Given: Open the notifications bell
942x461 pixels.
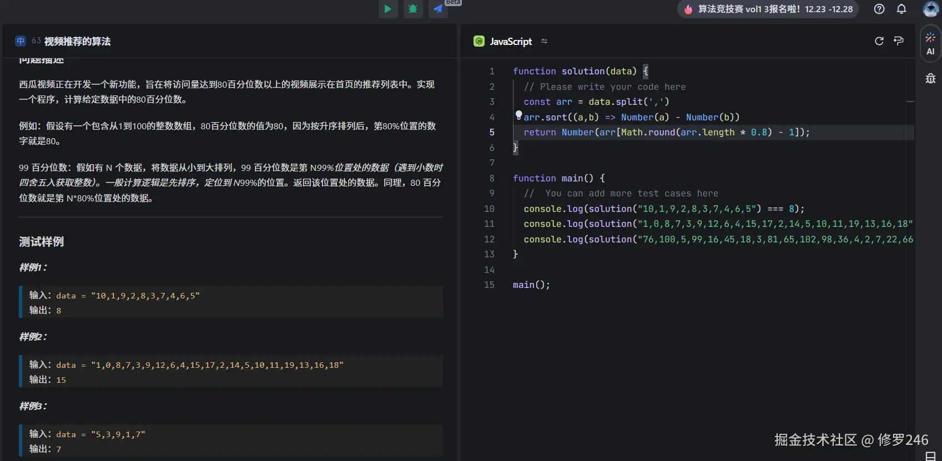Looking at the screenshot, I should 901,9.
